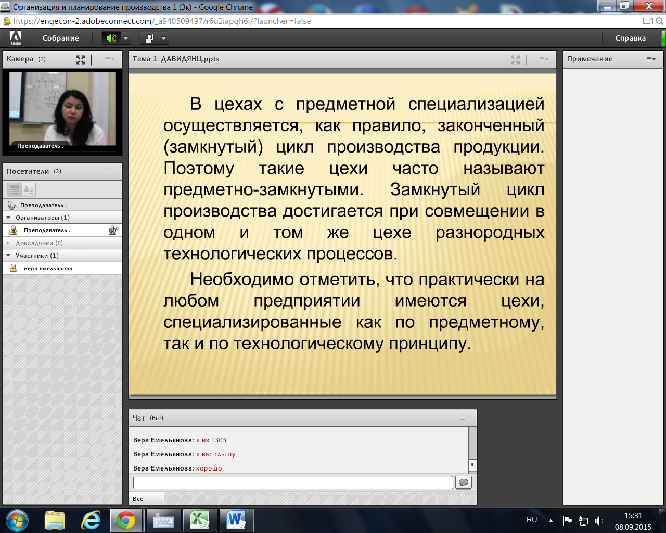
Task: Open the Windows Start menu
Action: coord(17,521)
